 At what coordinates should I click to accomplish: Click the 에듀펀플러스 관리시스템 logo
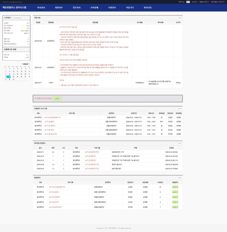tap(14, 8)
